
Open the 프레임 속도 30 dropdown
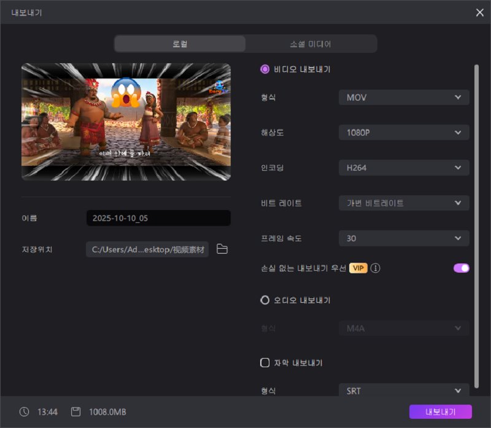coord(404,238)
